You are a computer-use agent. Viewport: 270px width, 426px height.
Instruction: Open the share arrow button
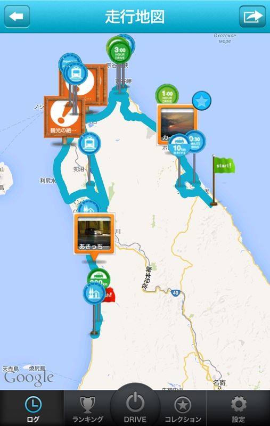pos(252,17)
